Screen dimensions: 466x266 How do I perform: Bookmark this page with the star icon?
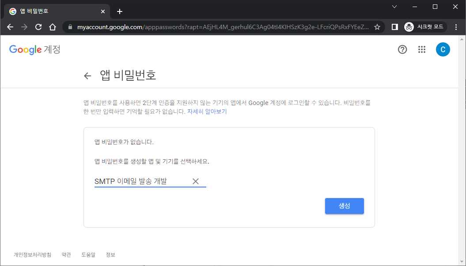click(377, 27)
